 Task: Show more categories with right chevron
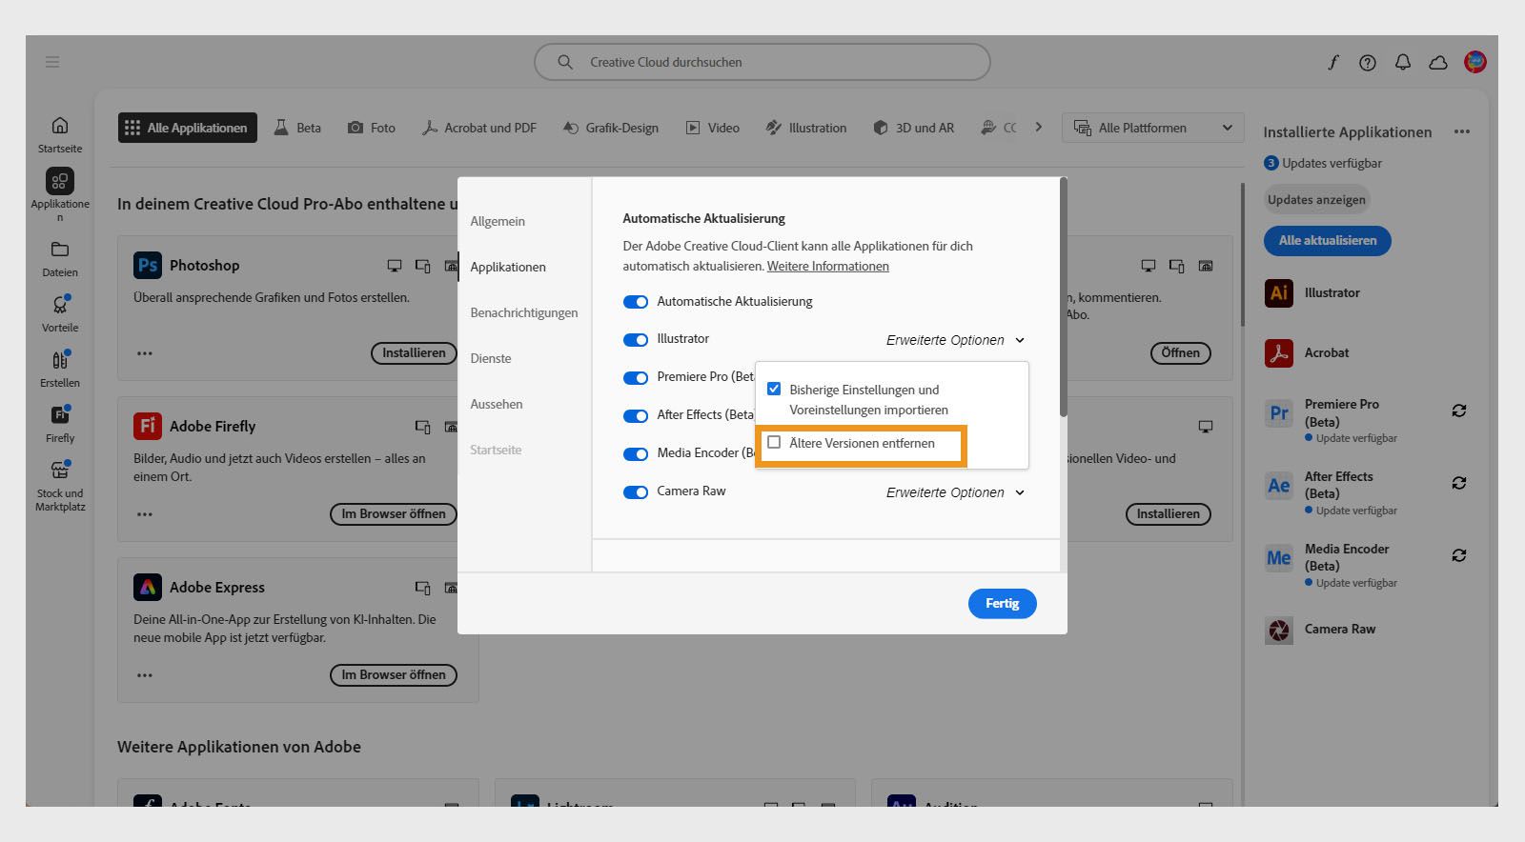click(x=1039, y=127)
